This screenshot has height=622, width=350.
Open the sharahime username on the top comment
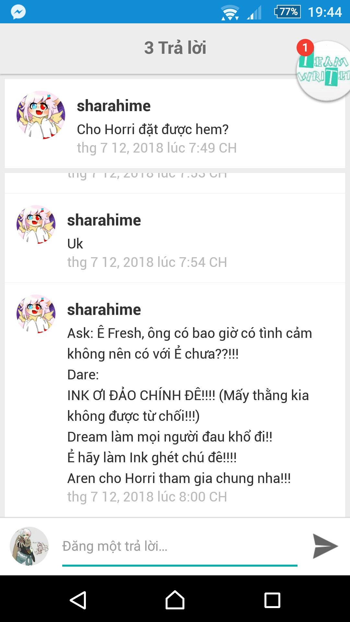coord(114,106)
